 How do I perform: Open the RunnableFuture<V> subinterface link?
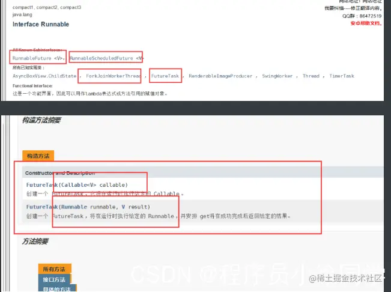[38, 58]
